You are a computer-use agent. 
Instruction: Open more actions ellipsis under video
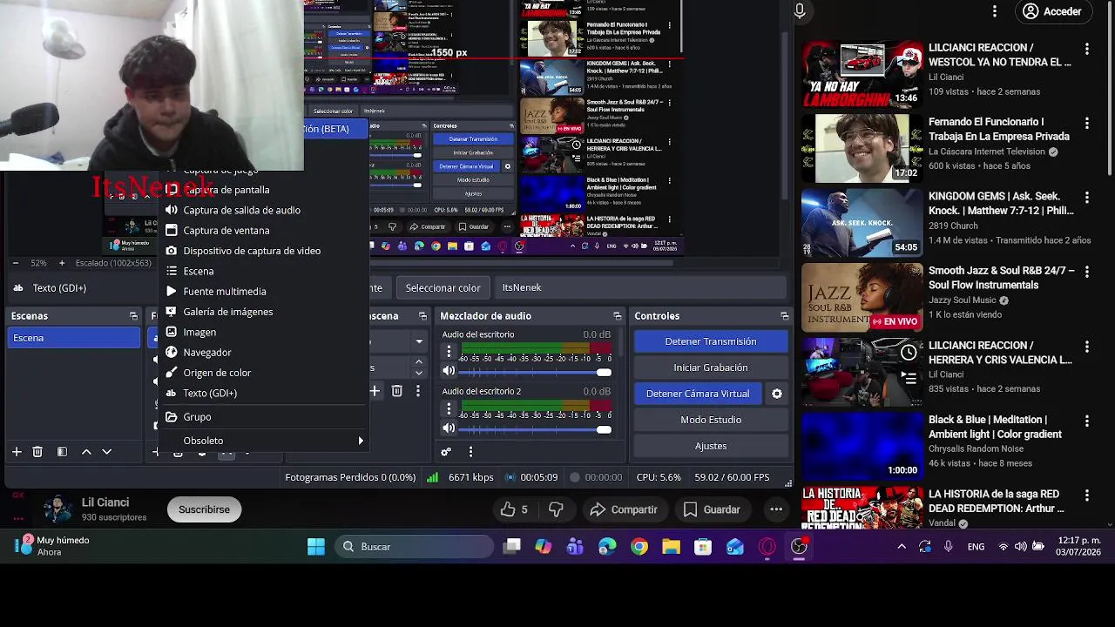coord(776,509)
